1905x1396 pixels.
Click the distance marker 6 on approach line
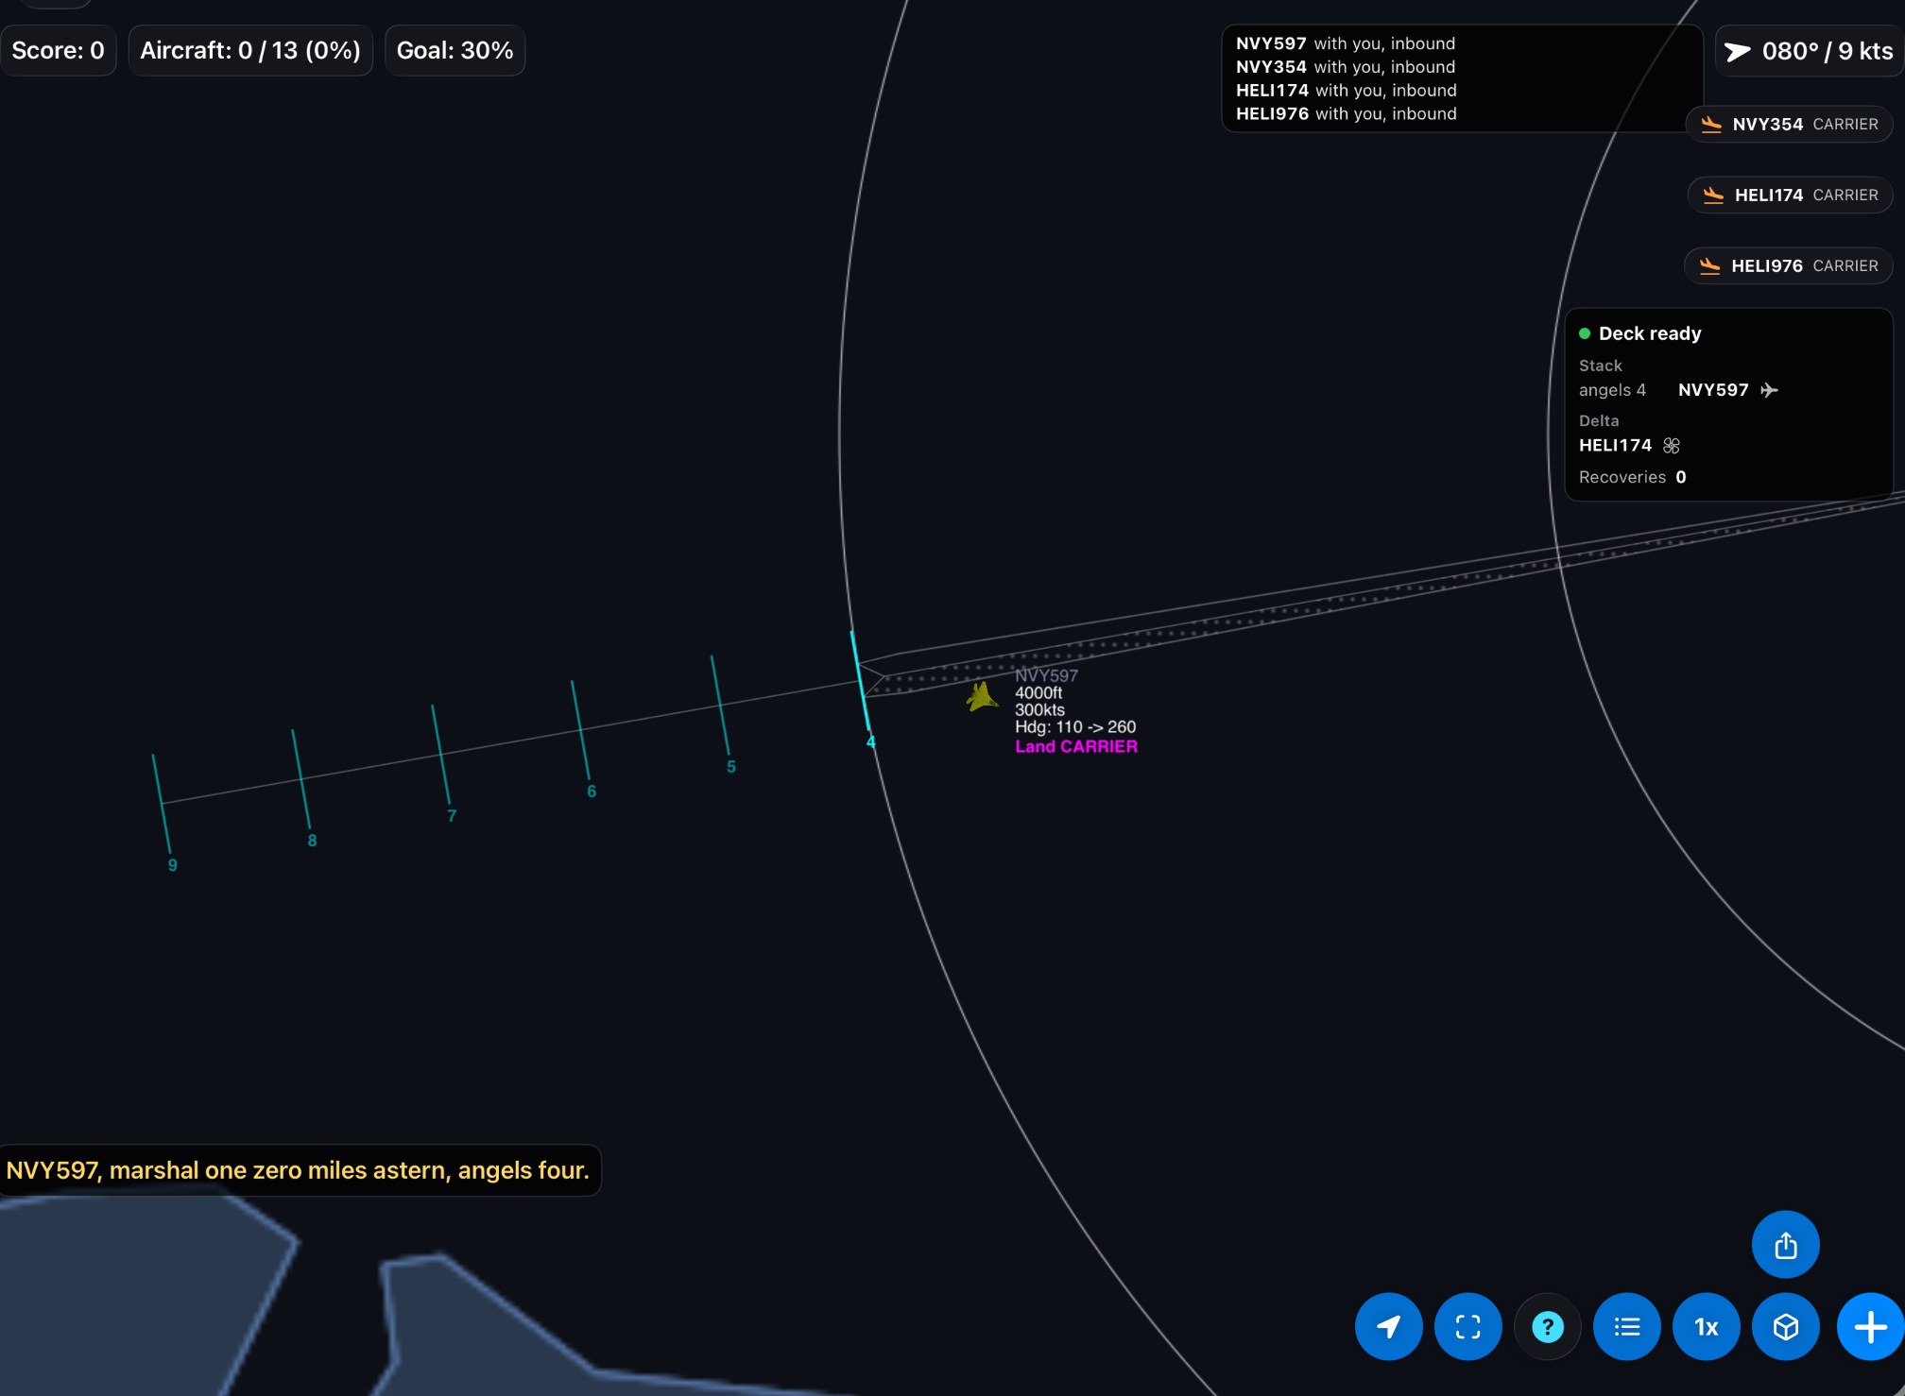pyautogui.click(x=592, y=792)
